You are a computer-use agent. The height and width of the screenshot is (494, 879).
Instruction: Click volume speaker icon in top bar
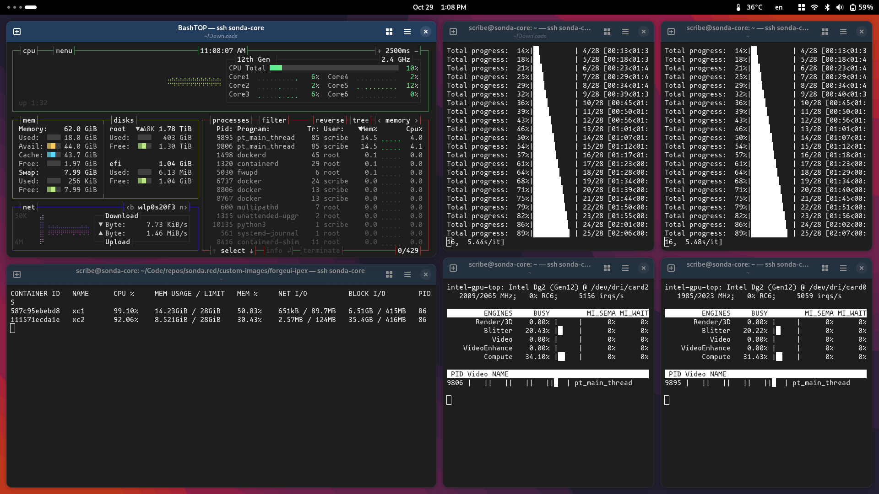coord(840,7)
